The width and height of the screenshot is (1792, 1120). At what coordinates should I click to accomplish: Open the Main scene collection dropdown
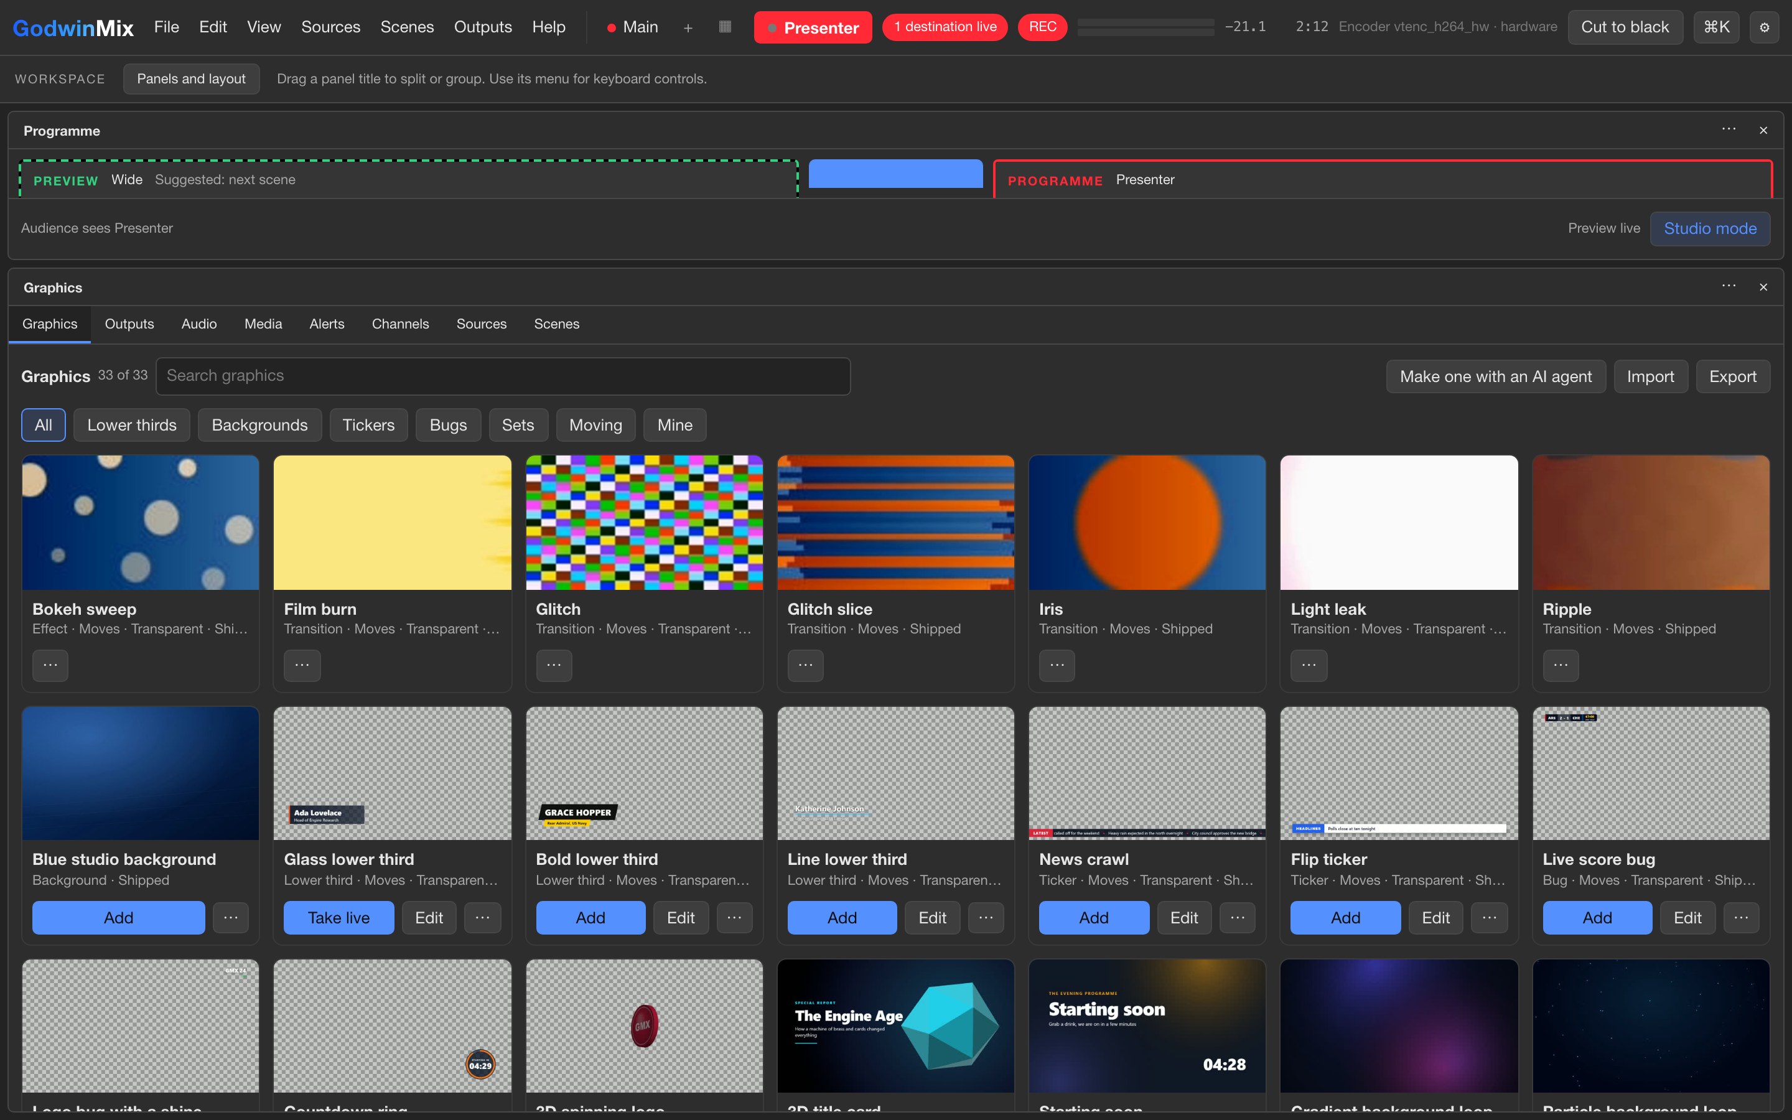point(632,27)
